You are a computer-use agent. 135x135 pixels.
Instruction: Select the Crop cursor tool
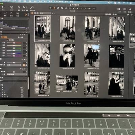pos(62,8)
